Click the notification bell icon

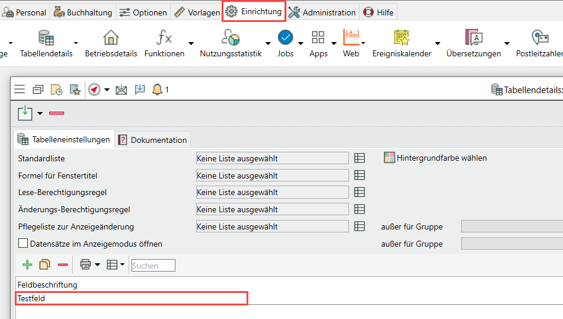coord(157,90)
